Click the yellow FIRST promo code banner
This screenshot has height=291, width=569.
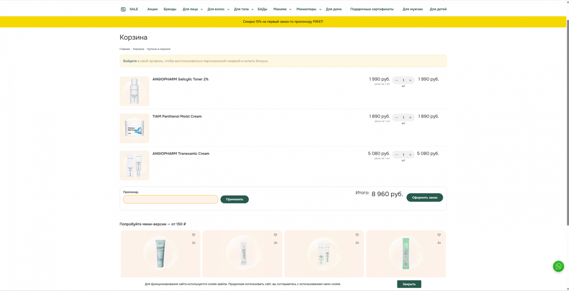(x=283, y=22)
